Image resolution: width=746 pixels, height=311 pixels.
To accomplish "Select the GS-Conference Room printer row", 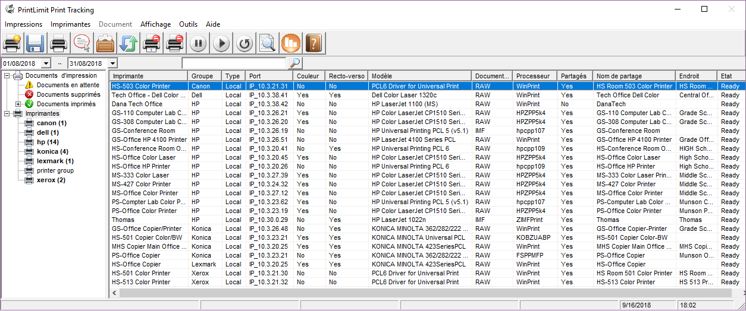I will [x=427, y=131].
